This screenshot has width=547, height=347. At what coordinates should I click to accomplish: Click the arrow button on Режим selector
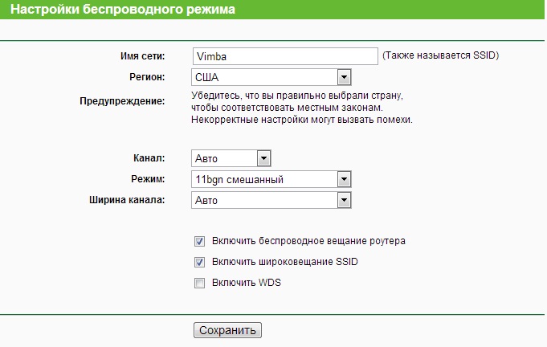344,179
